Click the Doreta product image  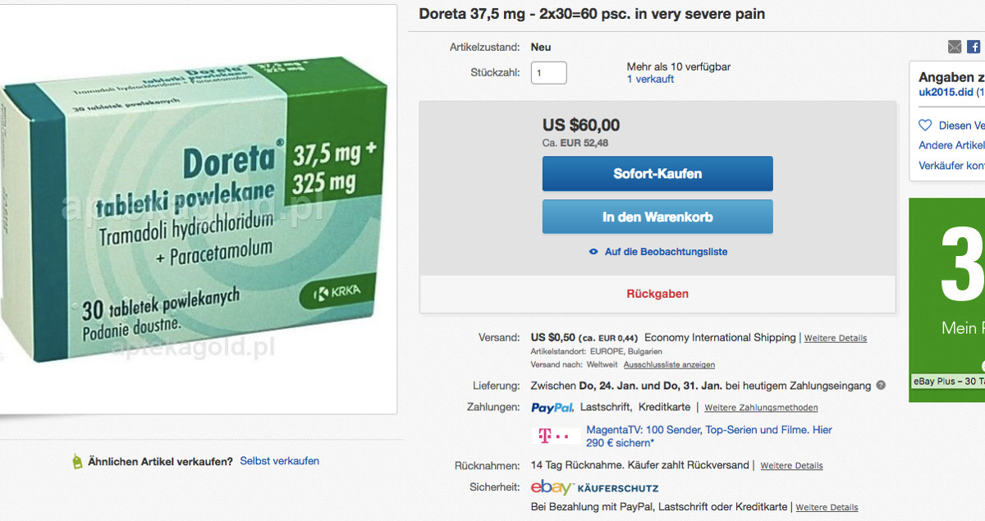pyautogui.click(x=197, y=209)
